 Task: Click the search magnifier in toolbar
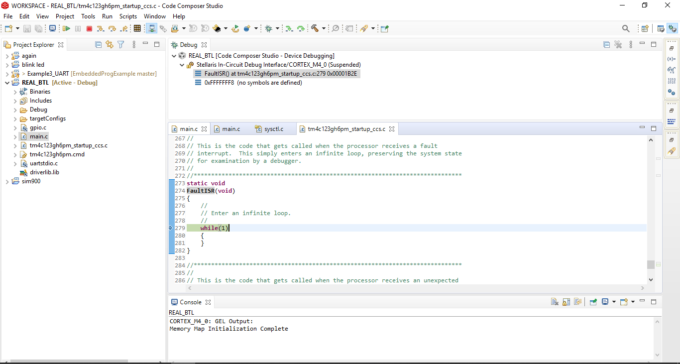click(626, 29)
